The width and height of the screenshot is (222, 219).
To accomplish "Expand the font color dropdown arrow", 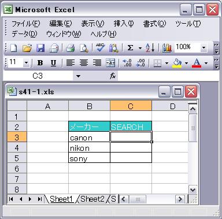I will click(x=206, y=63).
